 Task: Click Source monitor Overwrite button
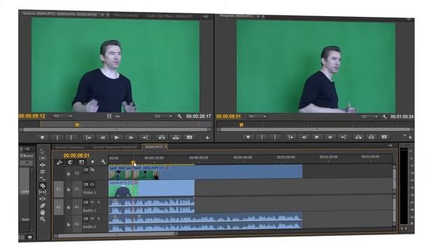176,137
